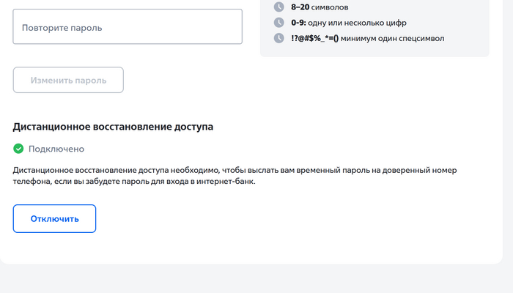This screenshot has width=513, height=293.
Task: Click the clock icon beside the special-character requirement
Action: click(278, 38)
